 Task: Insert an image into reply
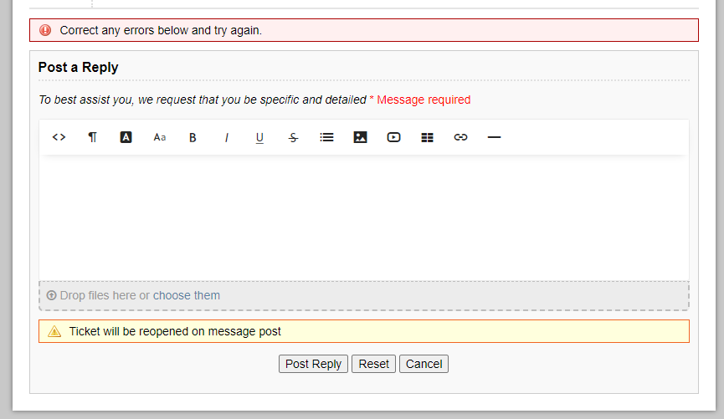pyautogui.click(x=360, y=137)
